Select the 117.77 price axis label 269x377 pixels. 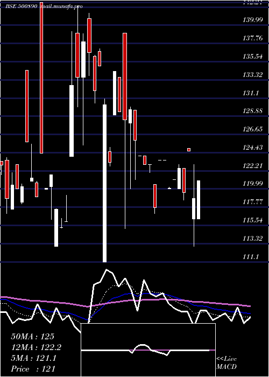253,202
